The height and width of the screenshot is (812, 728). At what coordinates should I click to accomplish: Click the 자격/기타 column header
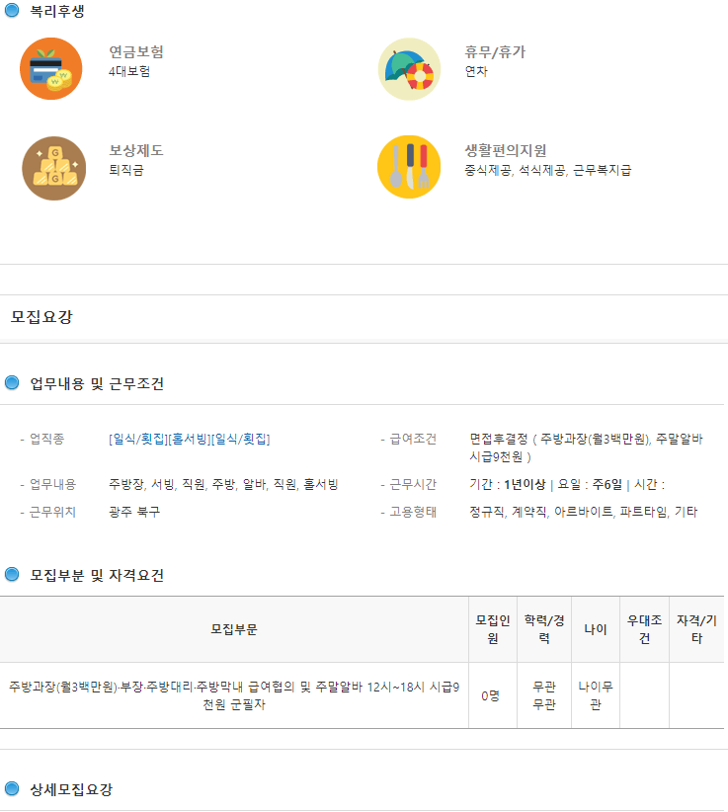click(696, 629)
